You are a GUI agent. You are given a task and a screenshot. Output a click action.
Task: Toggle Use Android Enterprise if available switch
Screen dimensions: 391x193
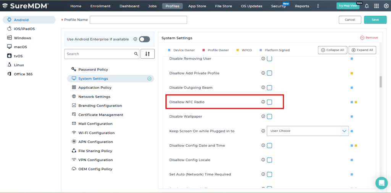coord(144,39)
